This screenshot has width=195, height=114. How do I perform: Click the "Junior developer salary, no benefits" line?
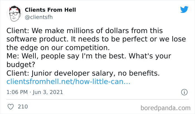click(x=83, y=73)
